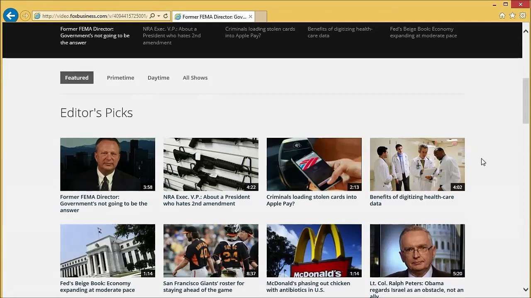
Task: Select 'Former FEMA Director' in top dark strip
Action: [x=95, y=36]
